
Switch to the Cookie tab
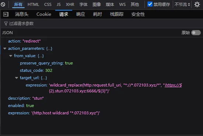(44, 14)
